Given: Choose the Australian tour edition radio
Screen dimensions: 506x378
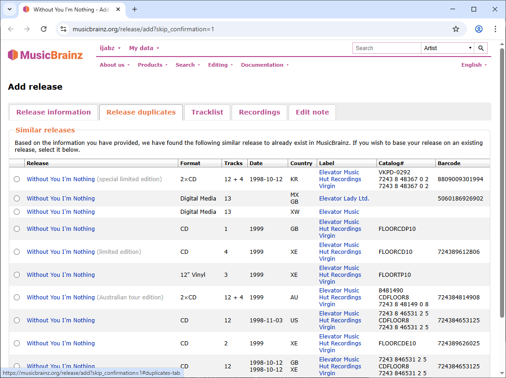Looking at the screenshot, I should pos(17,298).
